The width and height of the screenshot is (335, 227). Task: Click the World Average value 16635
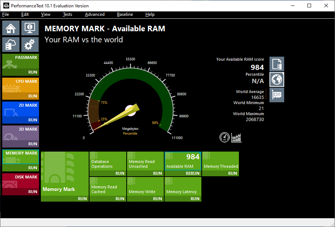coord(257,97)
